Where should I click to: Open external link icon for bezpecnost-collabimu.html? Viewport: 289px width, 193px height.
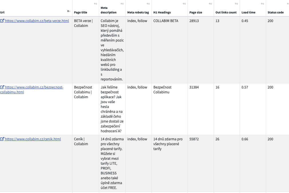point(2,87)
